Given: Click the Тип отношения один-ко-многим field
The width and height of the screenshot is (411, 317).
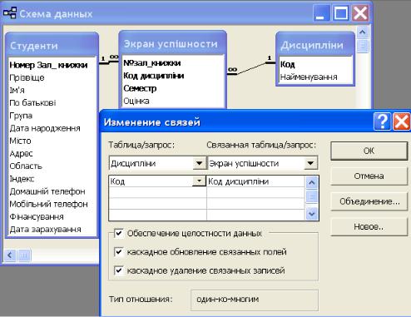Looking at the screenshot, I should click(x=255, y=300).
